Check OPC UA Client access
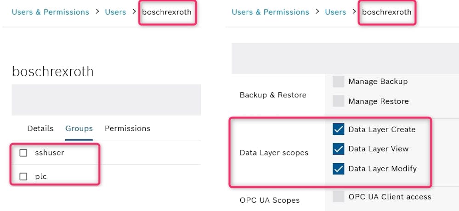The height and width of the screenshot is (211, 459). tap(338, 197)
